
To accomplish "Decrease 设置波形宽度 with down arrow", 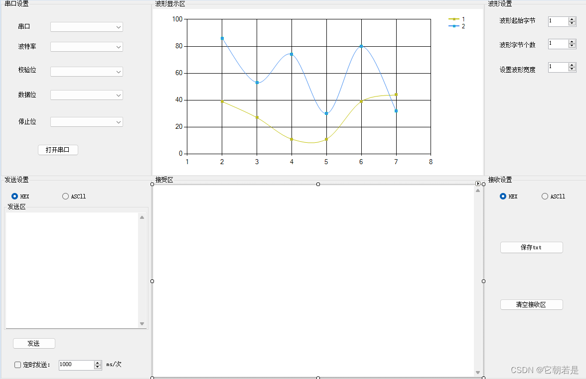I will (572, 70).
